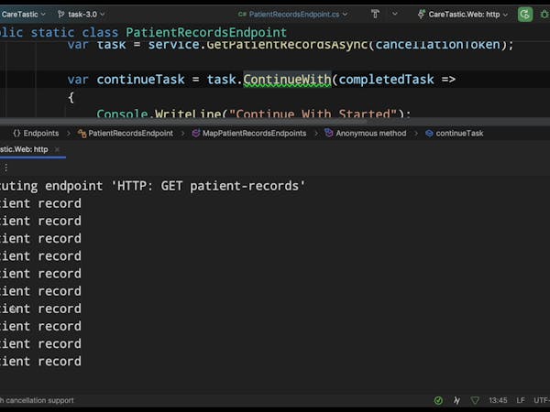The image size is (550, 412).
Task: Click the Endpoints namespace breadcrumb
Action: (x=35, y=134)
